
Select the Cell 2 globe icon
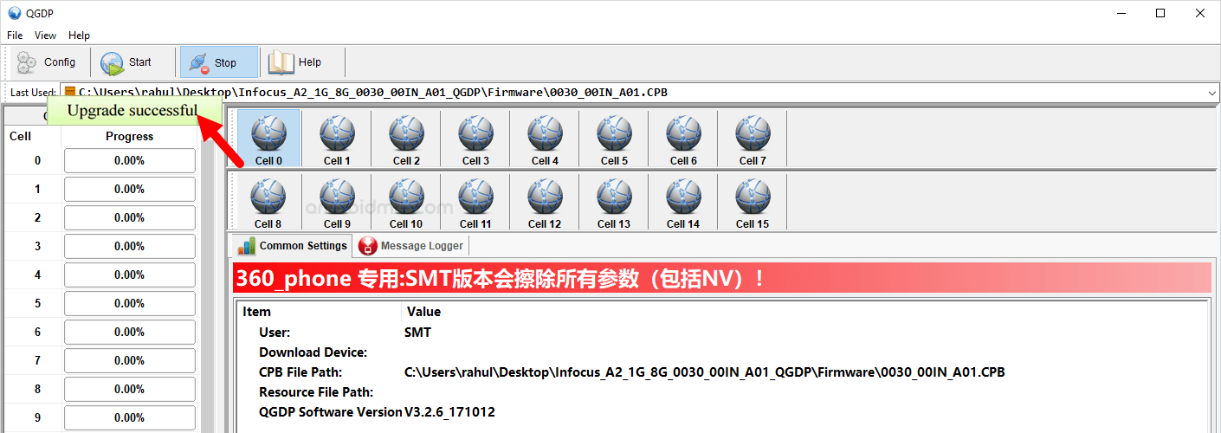406,133
